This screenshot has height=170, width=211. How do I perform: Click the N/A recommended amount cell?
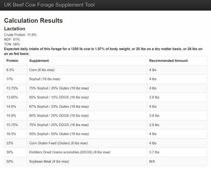[152, 161]
